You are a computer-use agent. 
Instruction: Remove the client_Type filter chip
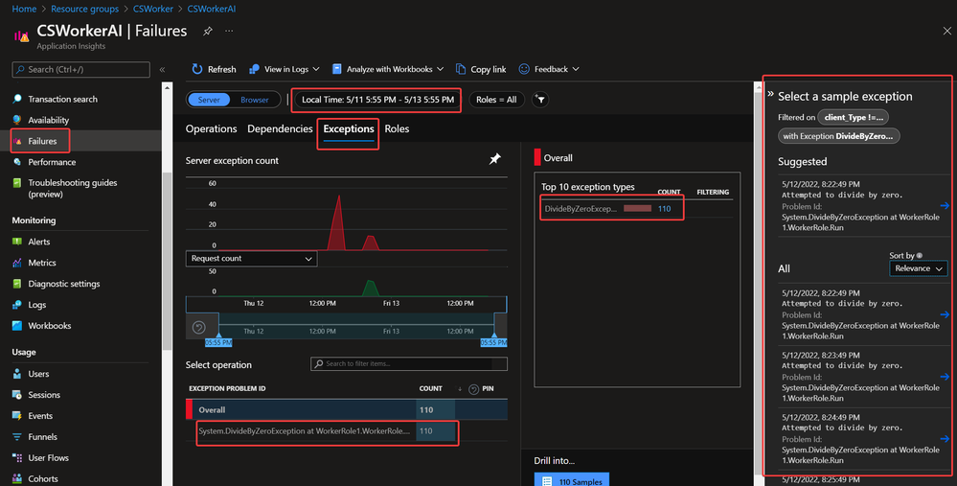(x=854, y=117)
